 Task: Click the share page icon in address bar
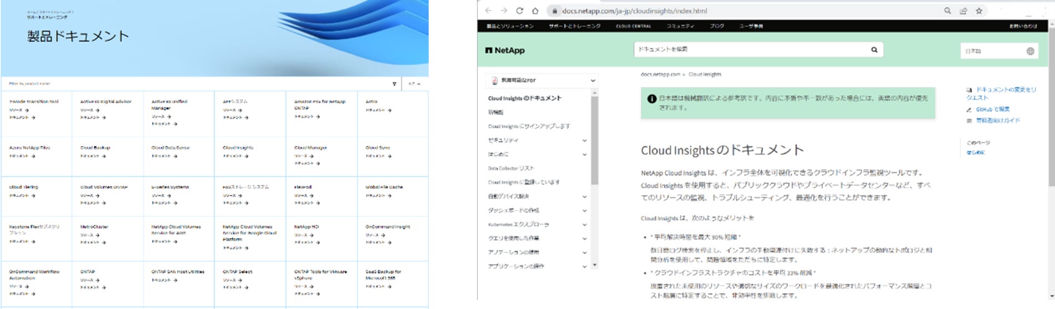pos(963,11)
